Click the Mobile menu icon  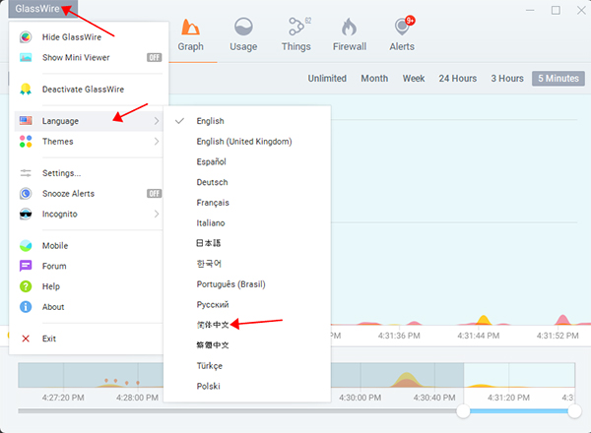[x=27, y=245]
